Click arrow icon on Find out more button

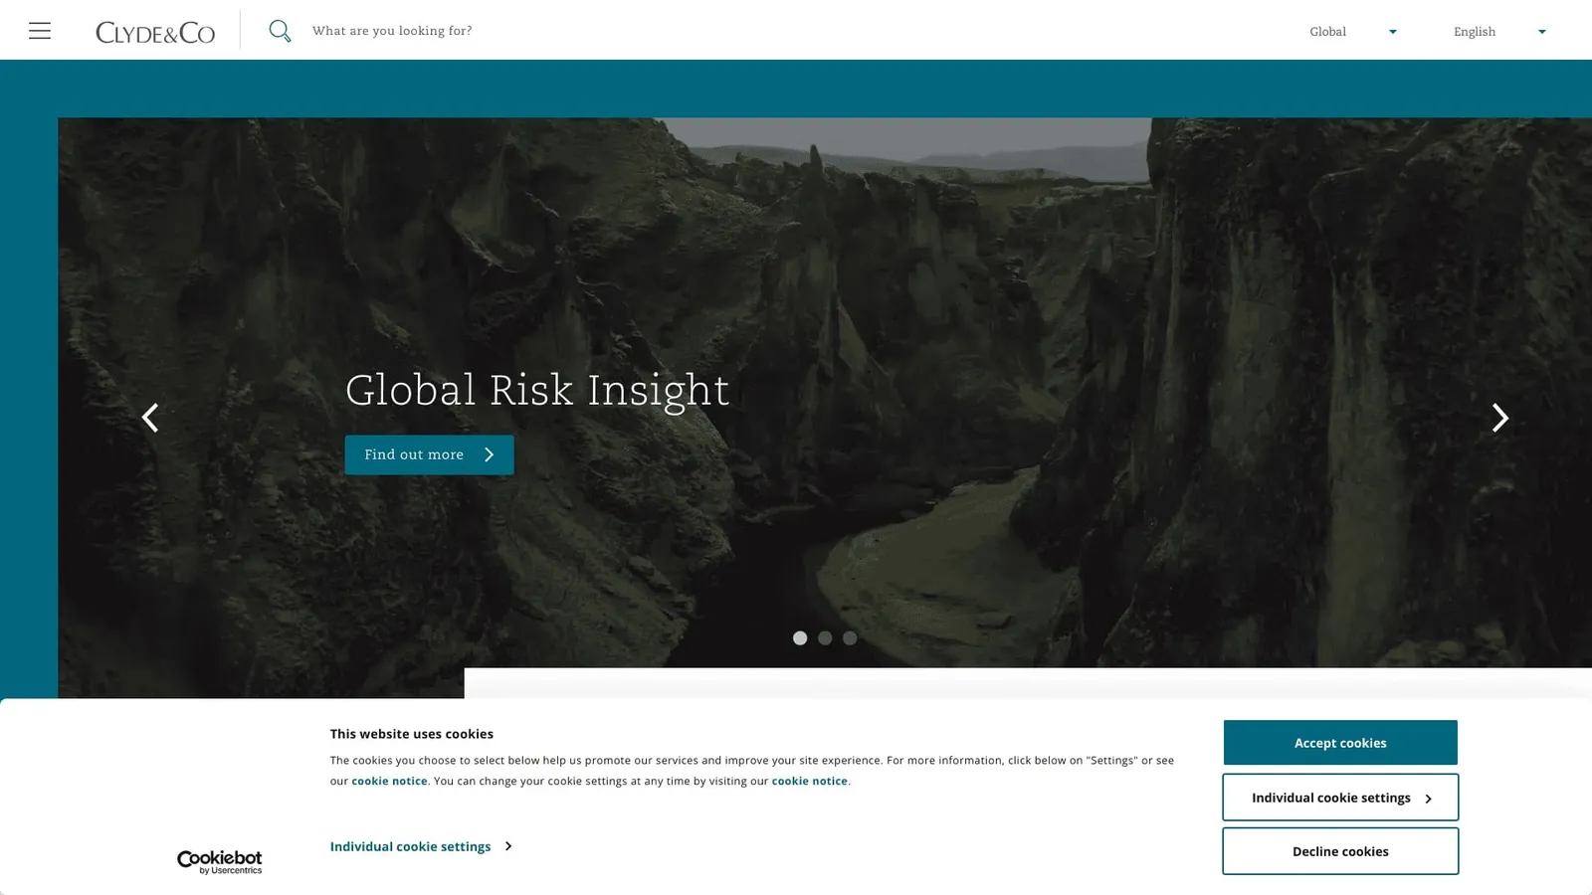click(x=489, y=454)
